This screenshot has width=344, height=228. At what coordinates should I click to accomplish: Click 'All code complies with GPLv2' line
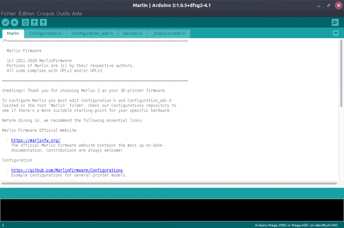point(54,71)
